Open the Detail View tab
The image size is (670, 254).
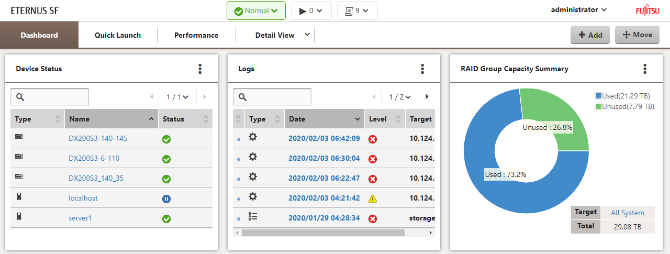275,35
